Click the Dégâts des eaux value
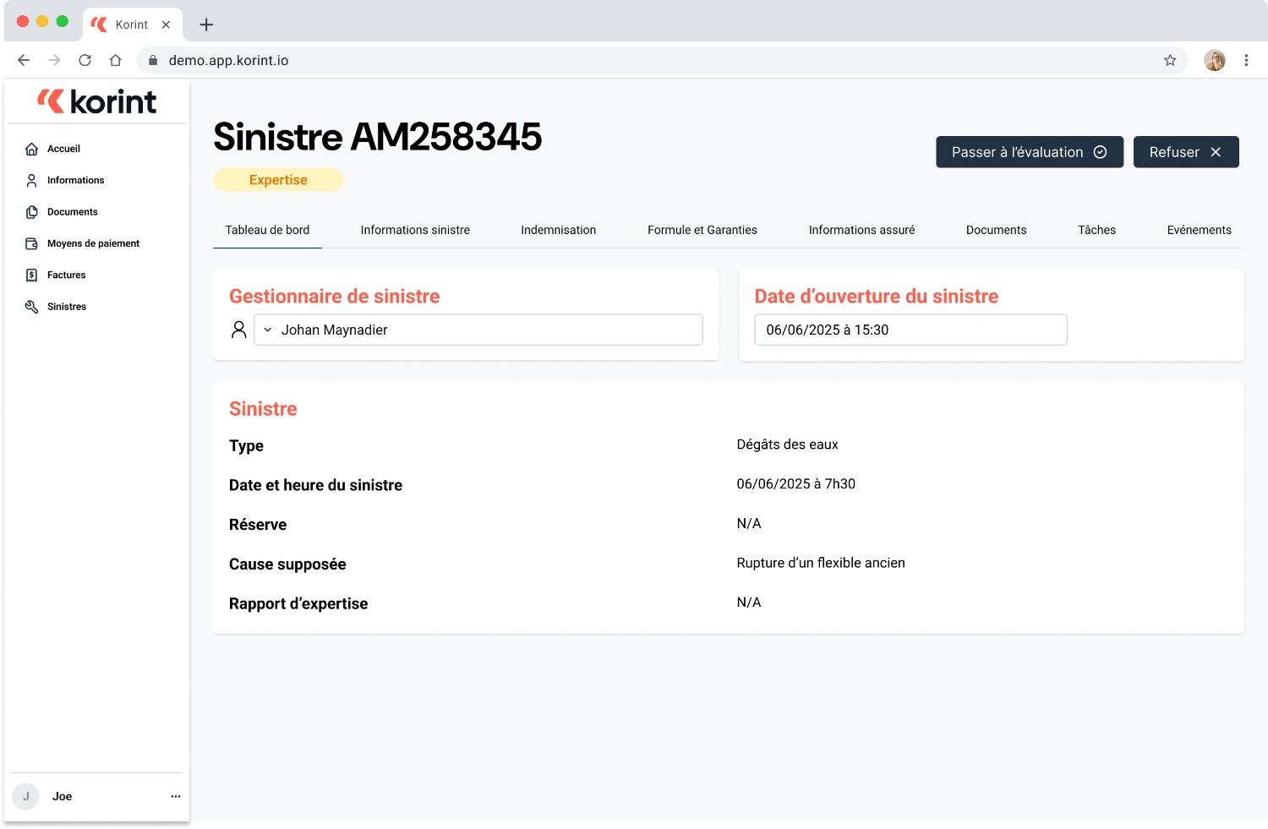Image resolution: width=1268 pixels, height=829 pixels. [x=787, y=444]
